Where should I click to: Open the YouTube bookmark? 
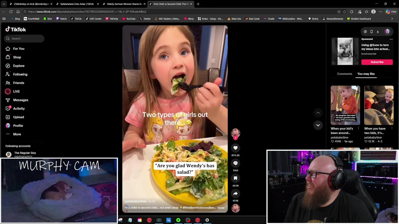coord(129,19)
